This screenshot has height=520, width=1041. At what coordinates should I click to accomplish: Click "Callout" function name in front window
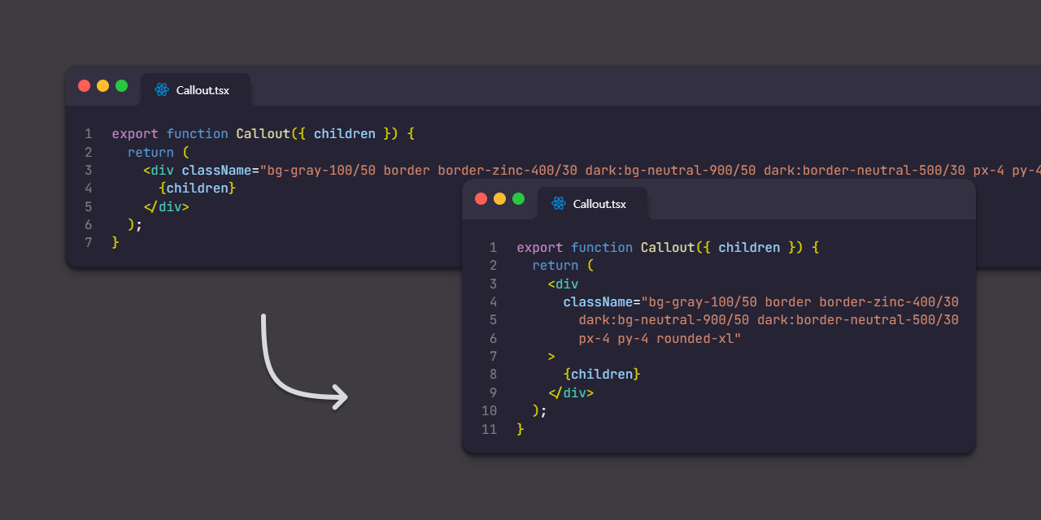(668, 247)
